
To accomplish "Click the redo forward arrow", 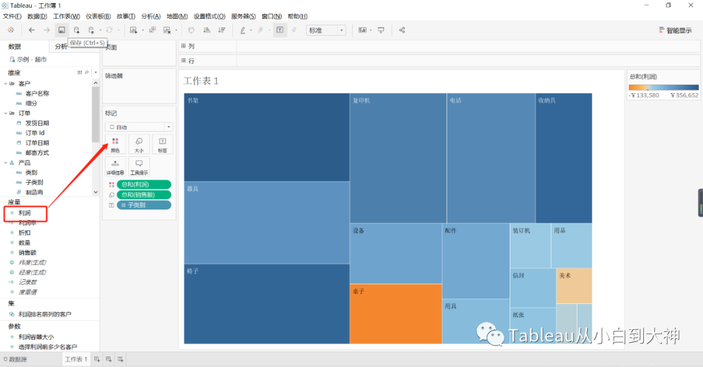I will click(47, 30).
